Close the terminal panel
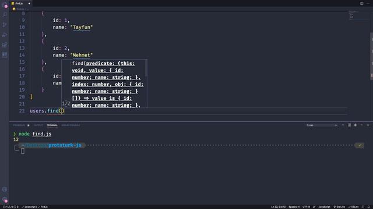Screen dimensions: 373x209 click(368, 125)
